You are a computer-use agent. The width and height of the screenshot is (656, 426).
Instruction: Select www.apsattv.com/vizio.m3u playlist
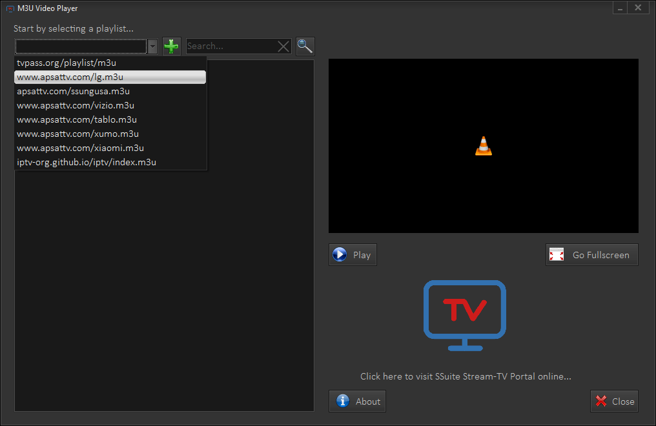coord(76,105)
